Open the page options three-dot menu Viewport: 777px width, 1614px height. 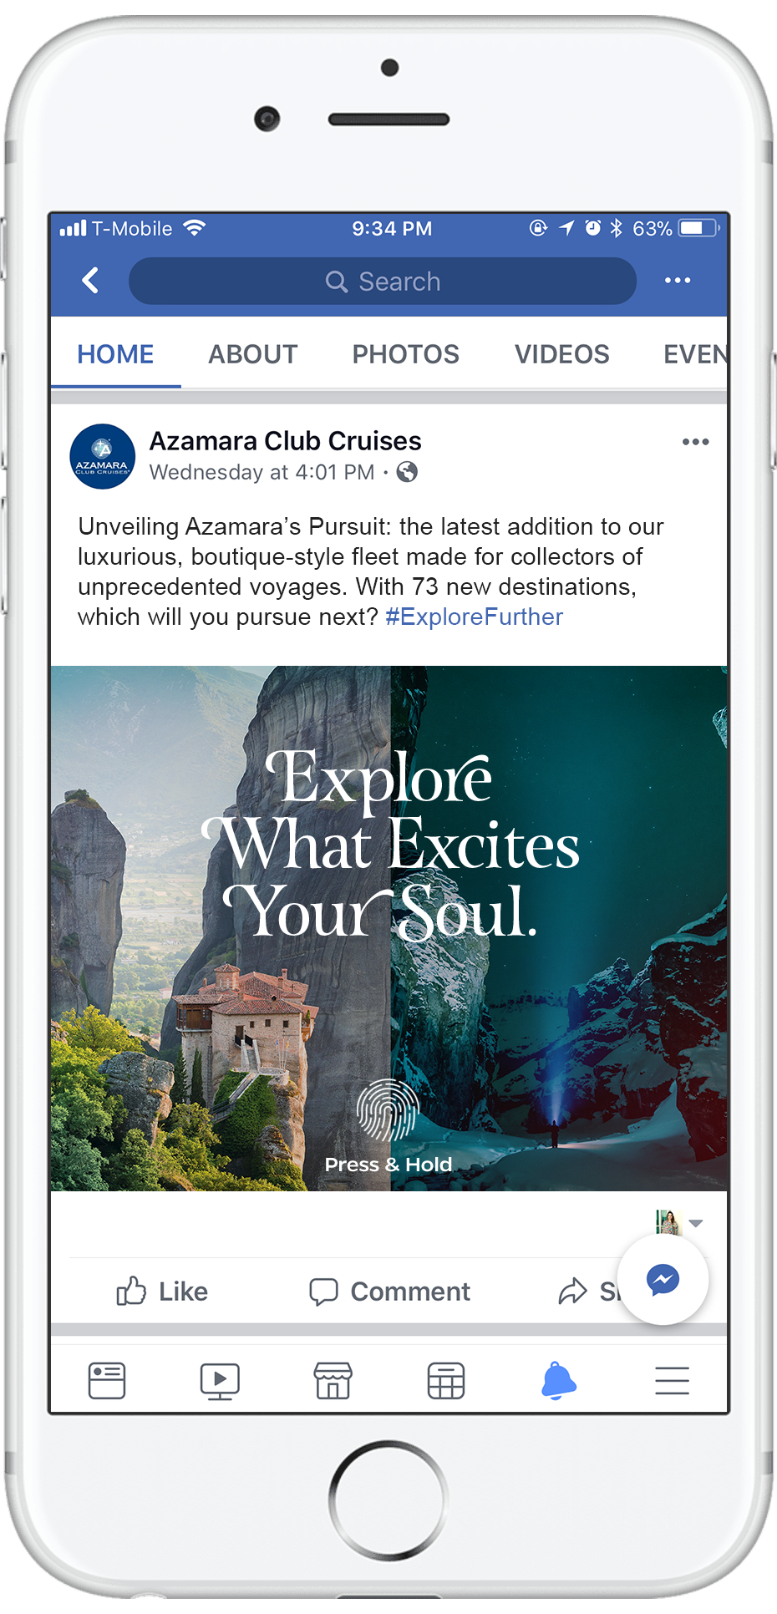(x=677, y=281)
